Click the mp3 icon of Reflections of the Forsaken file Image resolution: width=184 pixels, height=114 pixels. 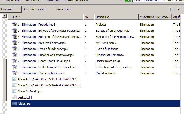tap(15, 67)
